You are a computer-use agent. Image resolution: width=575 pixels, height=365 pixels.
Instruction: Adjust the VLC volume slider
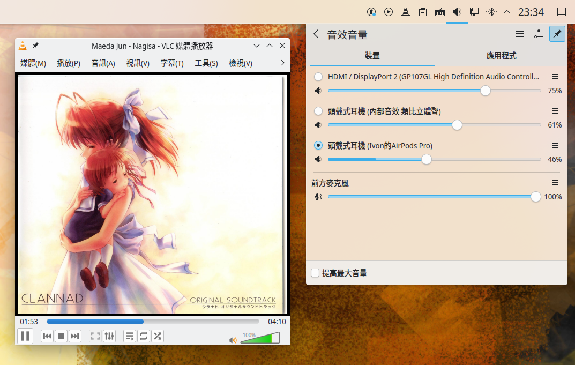click(x=260, y=338)
